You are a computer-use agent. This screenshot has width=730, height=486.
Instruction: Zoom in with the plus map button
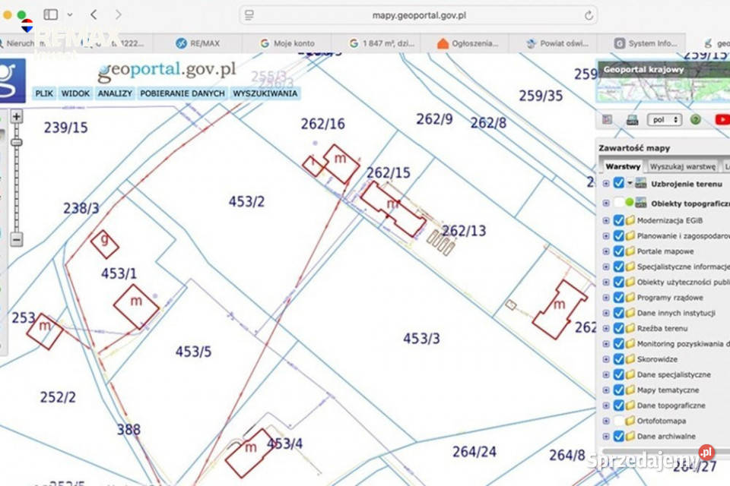(x=16, y=116)
